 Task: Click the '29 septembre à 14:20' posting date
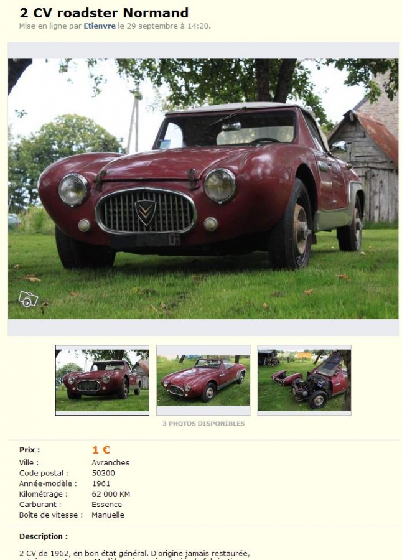pos(167,26)
